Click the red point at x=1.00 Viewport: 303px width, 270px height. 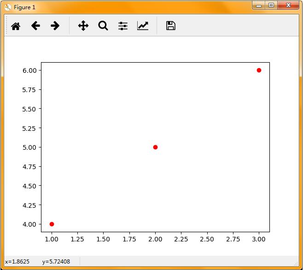pos(52,224)
